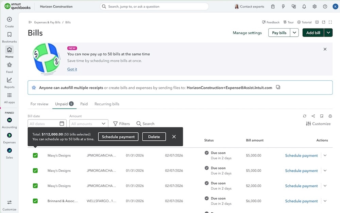Expand the Add bill dropdown
The height and width of the screenshot is (213, 340).
tap(328, 32)
